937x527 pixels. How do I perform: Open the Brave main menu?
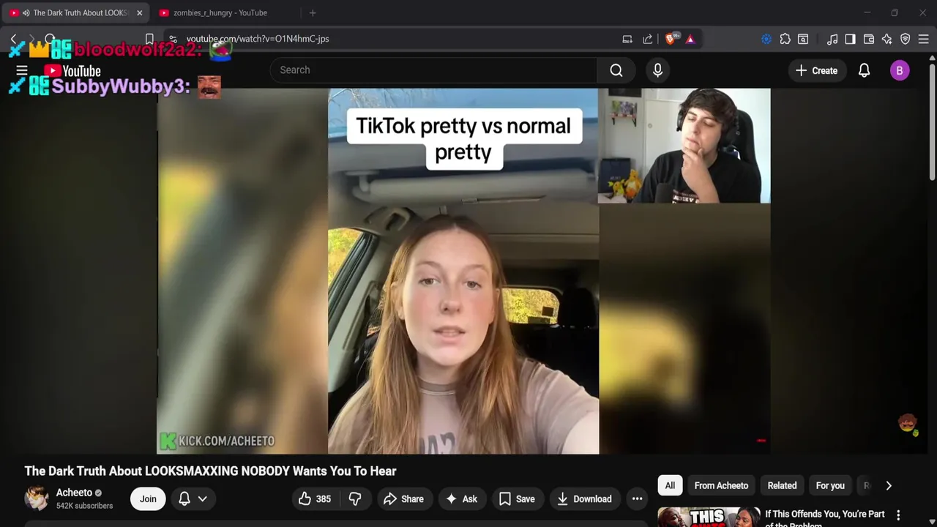[x=923, y=39]
